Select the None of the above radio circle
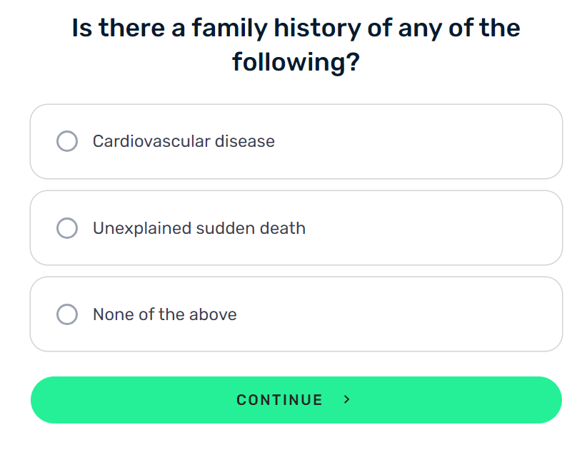Viewport: 587px width, 457px height. pos(67,314)
